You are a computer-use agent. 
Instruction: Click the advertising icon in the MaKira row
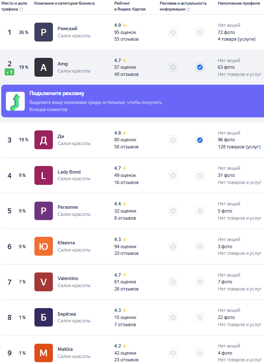(173, 353)
